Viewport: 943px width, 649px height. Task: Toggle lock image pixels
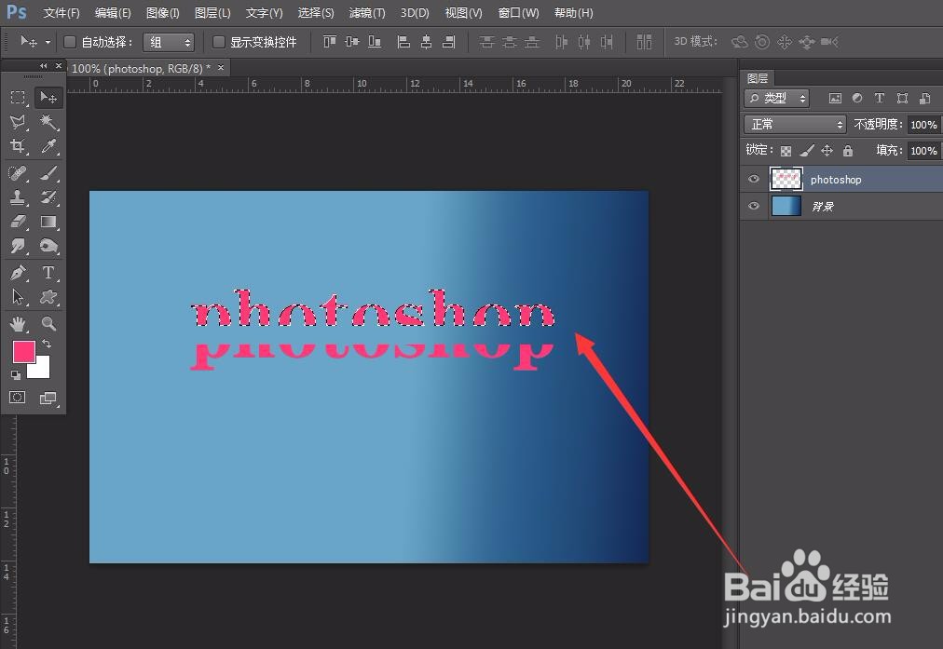point(806,150)
